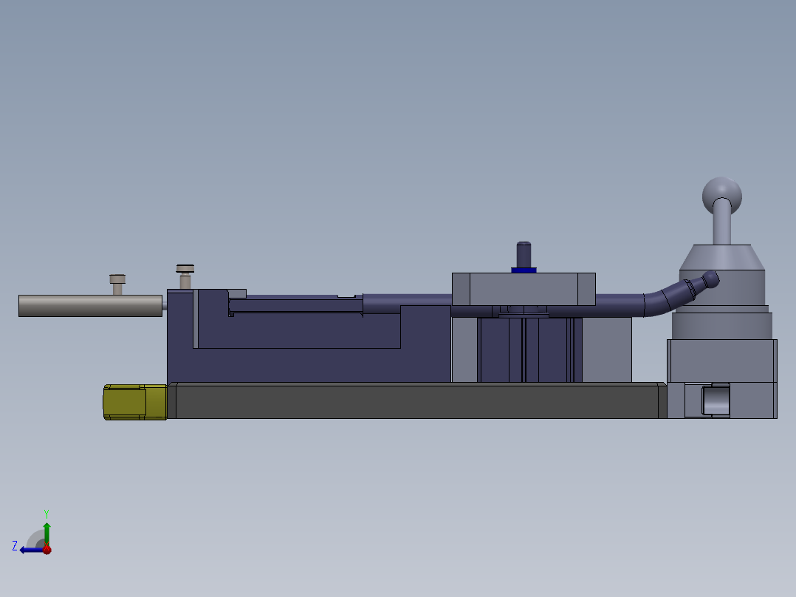Select the blue washer on the clamp block

point(524,270)
